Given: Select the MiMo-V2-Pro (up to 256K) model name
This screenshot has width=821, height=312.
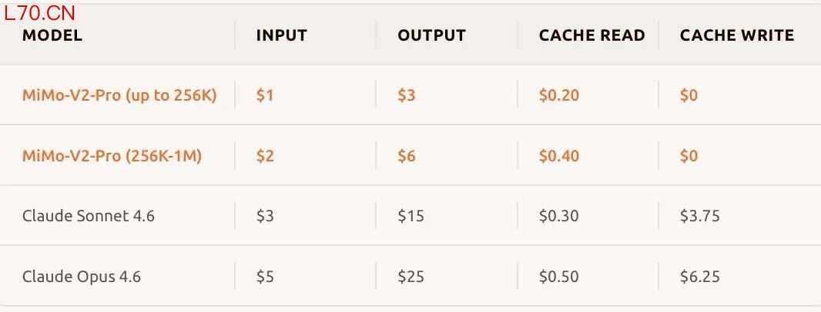Looking at the screenshot, I should pos(119,96).
